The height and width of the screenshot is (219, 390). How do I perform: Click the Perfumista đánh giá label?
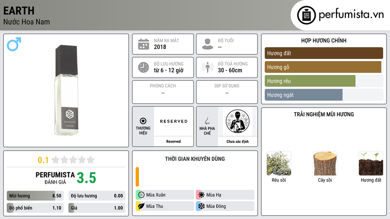55,178
